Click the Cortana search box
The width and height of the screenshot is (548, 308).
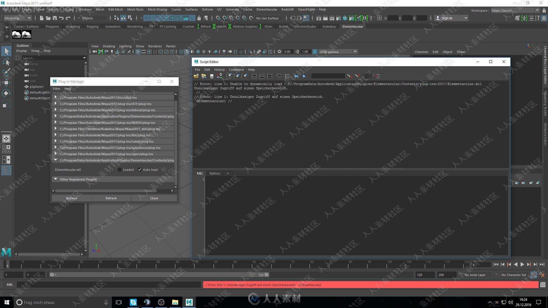[x=63, y=302]
